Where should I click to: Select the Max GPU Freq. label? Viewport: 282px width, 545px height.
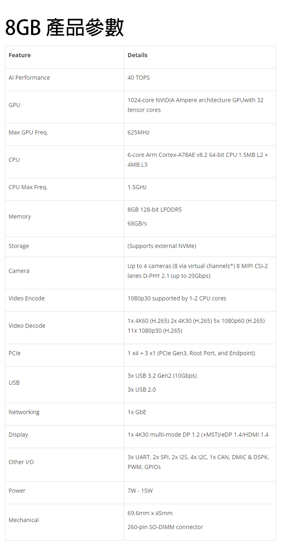(28, 132)
